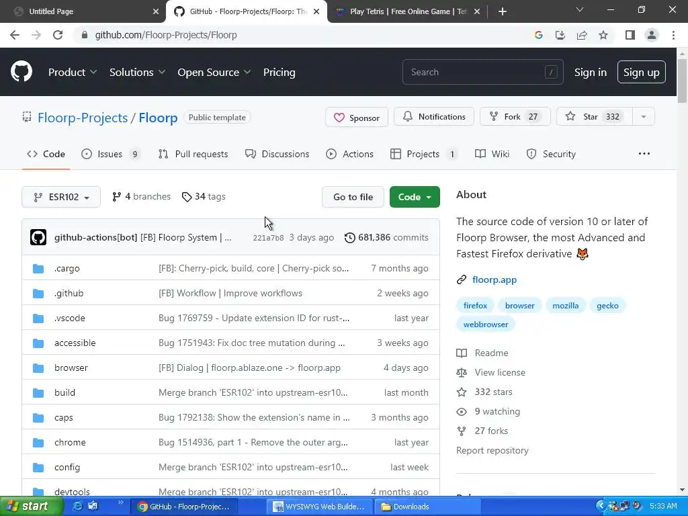Click the link chain icon beside floorp.app
Image resolution: width=688 pixels, height=516 pixels.
pos(461,279)
